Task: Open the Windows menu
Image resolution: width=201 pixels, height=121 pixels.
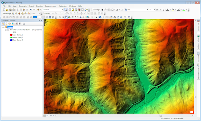Action: tap(72, 6)
